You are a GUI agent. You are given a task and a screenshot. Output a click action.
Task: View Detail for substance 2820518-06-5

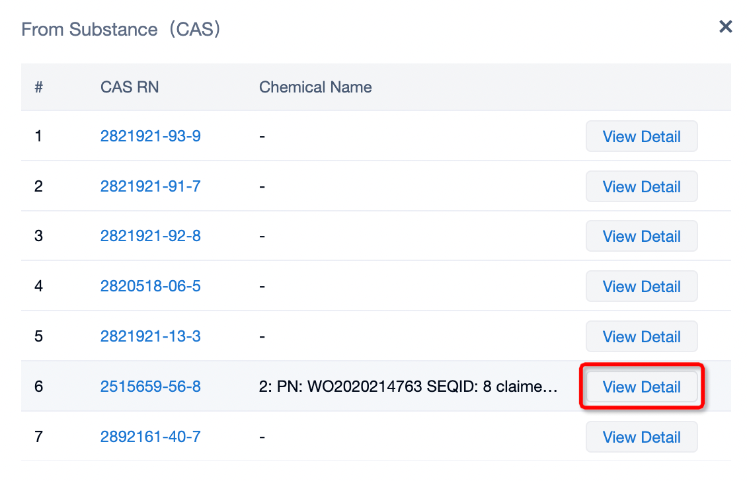coord(641,287)
